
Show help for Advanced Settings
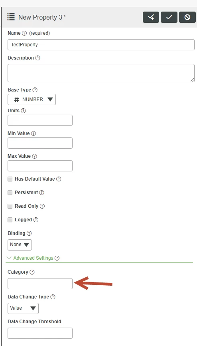[x=57, y=258]
